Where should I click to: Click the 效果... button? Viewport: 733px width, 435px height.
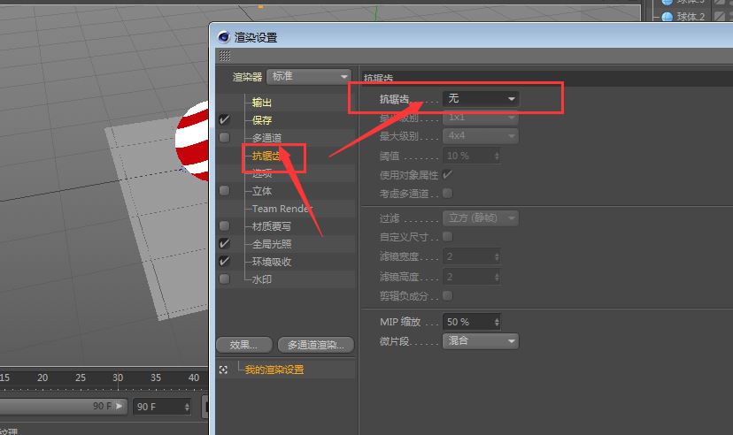point(244,345)
